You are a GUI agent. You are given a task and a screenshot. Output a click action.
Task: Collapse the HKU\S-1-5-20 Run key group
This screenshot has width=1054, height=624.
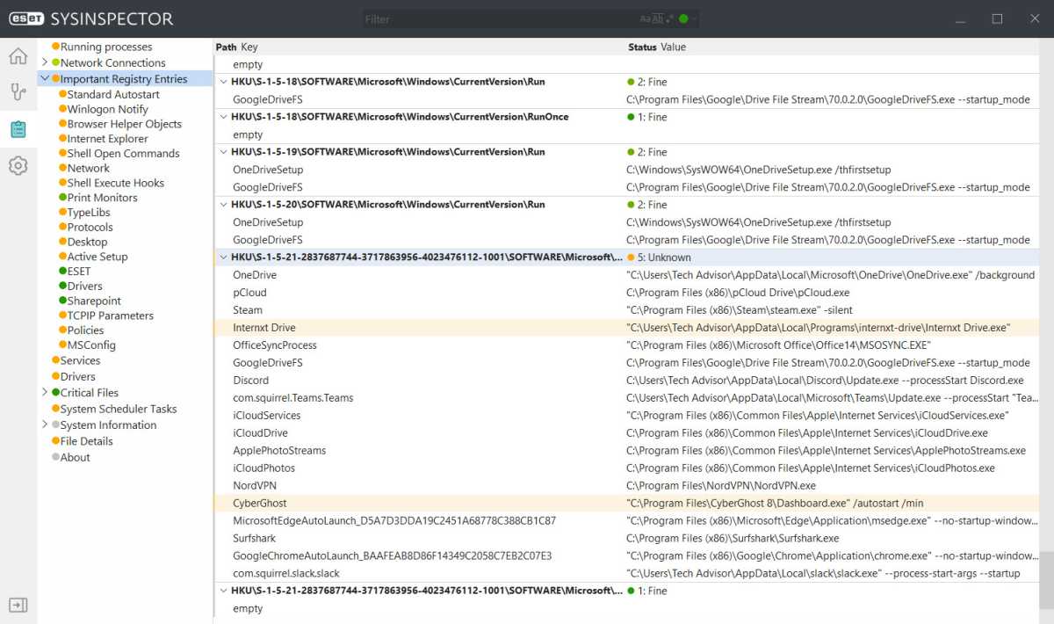pyautogui.click(x=223, y=205)
